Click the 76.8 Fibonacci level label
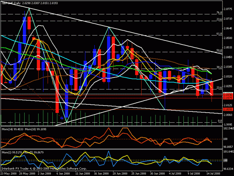 219,13
